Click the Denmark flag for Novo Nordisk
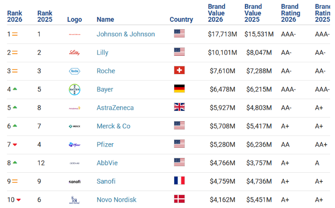 pyautogui.click(x=179, y=199)
